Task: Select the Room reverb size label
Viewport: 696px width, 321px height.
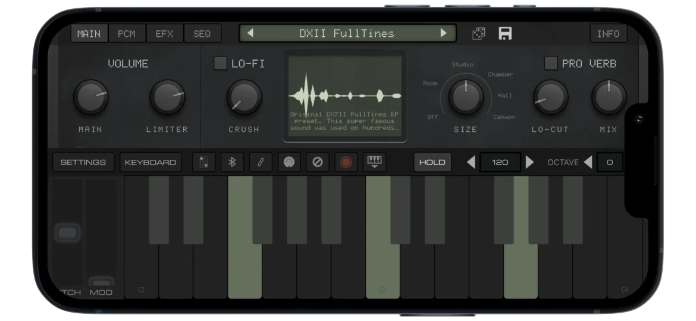Action: point(430,83)
